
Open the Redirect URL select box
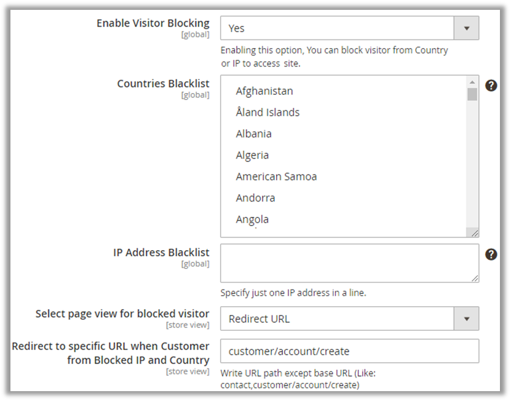pyautogui.click(x=337, y=319)
